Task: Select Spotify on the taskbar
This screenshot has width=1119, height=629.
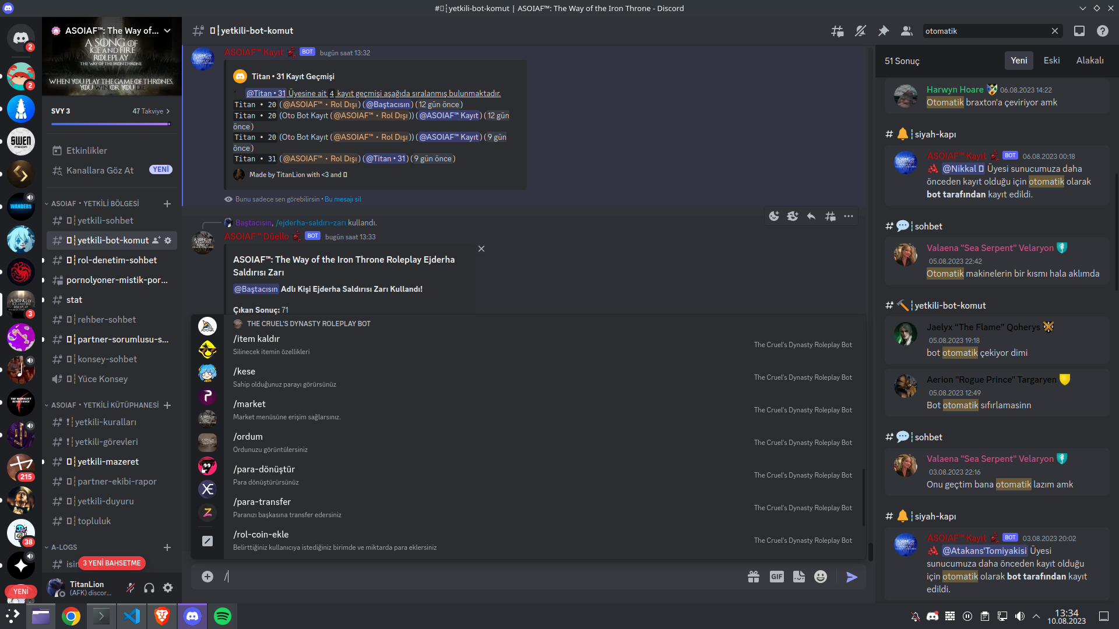Action: 222,616
